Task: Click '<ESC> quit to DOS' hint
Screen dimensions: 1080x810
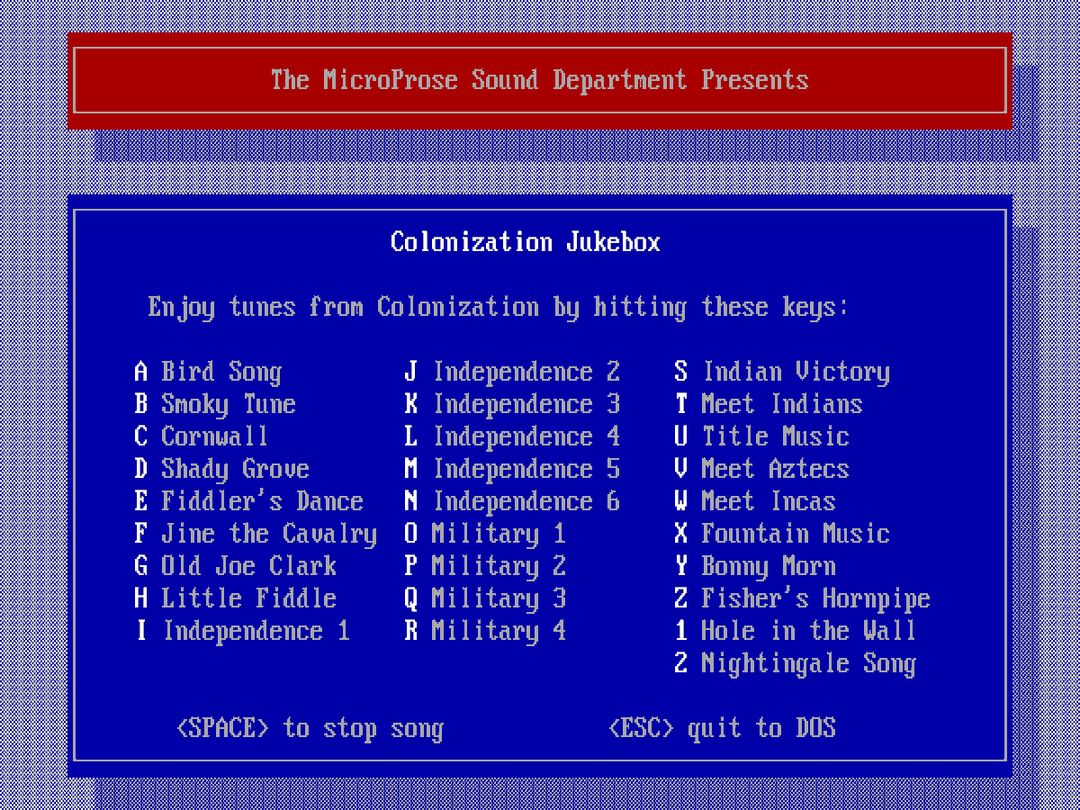Action: pos(722,728)
